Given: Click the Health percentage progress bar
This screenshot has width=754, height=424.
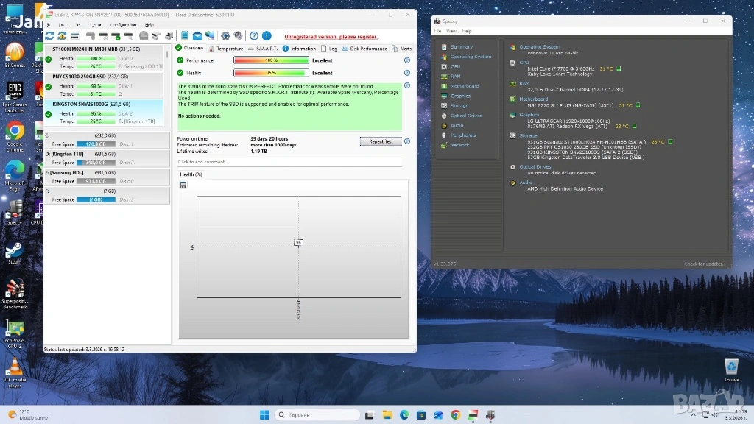Looking at the screenshot, I should pos(270,73).
